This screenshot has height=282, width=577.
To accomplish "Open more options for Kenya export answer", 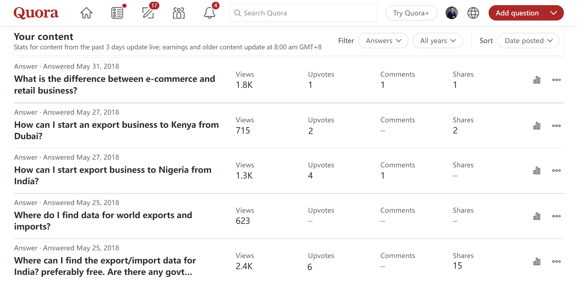I will (x=556, y=126).
